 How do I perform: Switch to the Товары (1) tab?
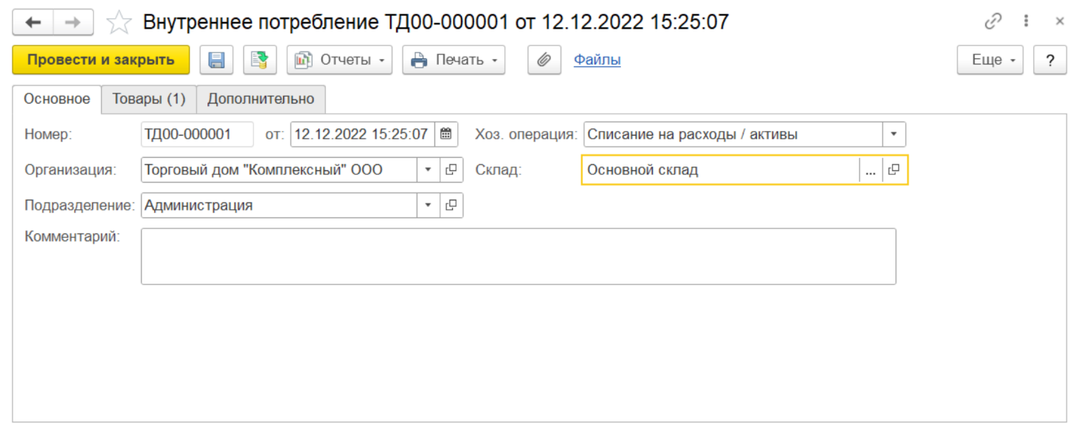click(148, 99)
